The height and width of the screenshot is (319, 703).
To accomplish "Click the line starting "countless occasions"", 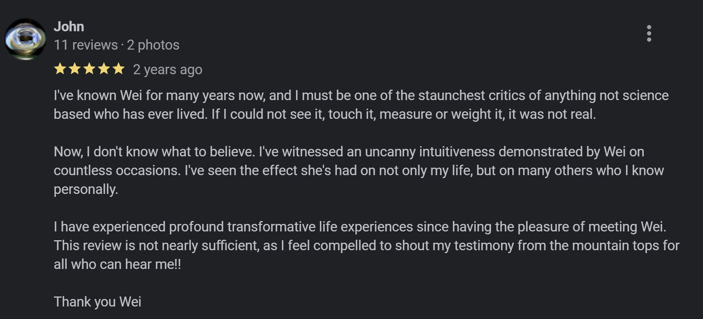I will point(359,171).
